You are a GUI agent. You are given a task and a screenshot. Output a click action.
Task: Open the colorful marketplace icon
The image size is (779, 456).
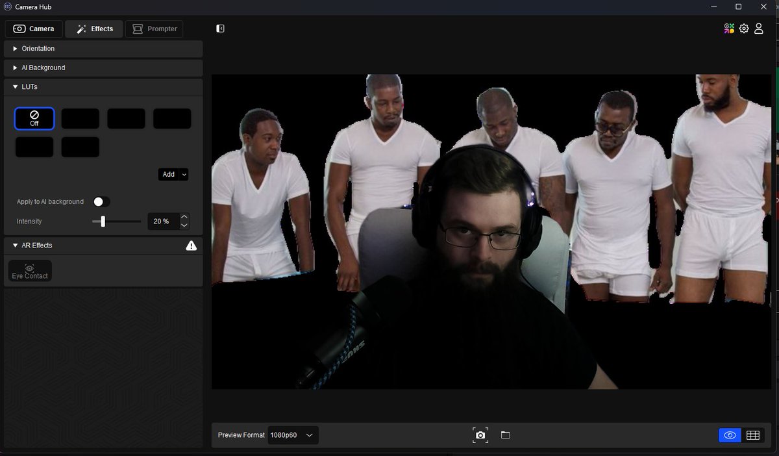tap(730, 29)
